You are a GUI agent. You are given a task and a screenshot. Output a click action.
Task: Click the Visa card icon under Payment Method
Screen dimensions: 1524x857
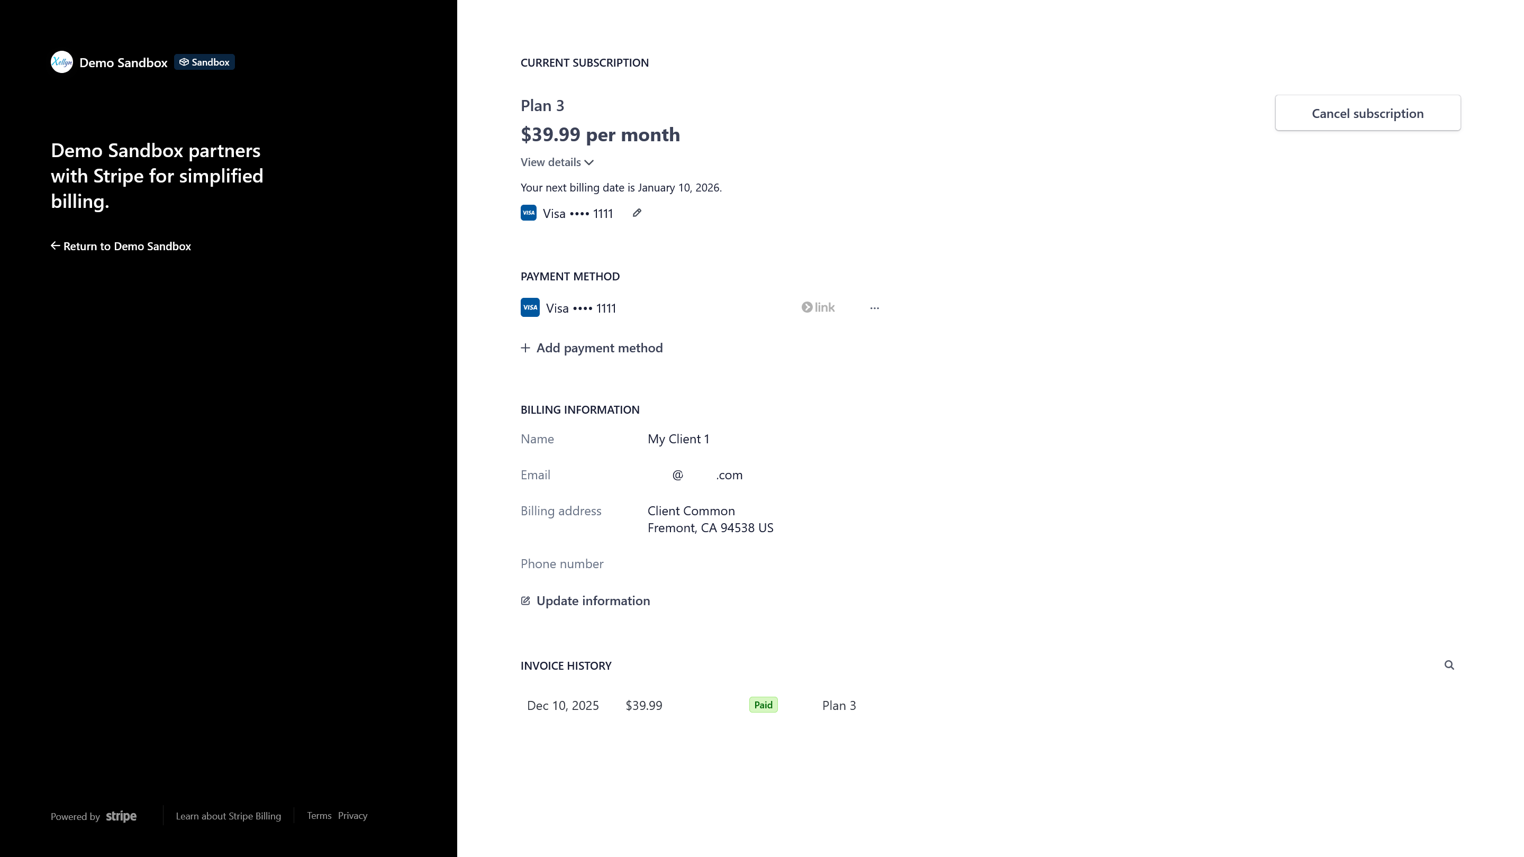[530, 307]
